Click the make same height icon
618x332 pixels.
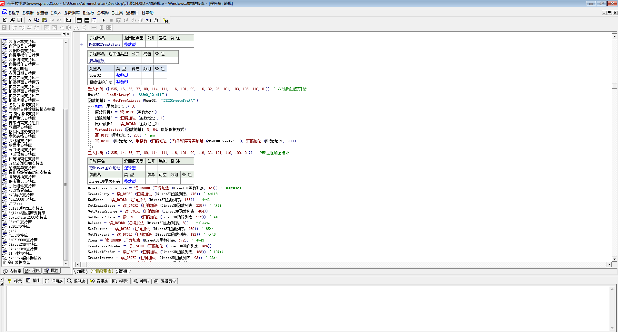click(x=101, y=28)
